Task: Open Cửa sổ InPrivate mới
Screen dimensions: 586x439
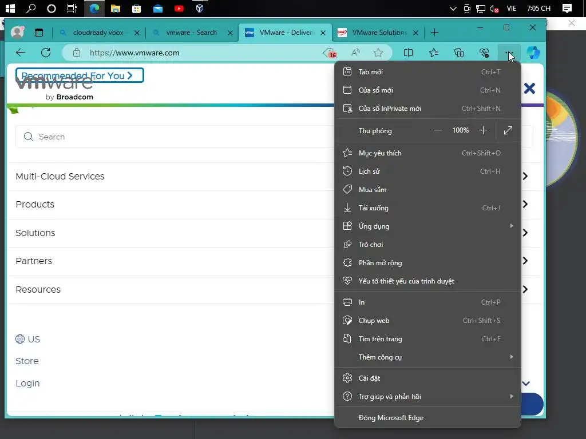Action: tap(427, 108)
